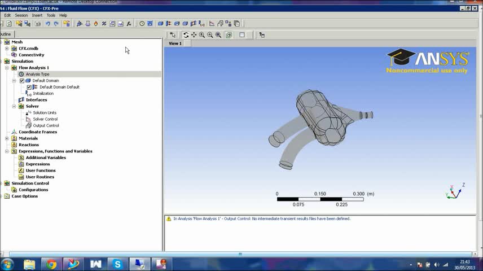The image size is (483, 271).
Task: Click the Output Control warning message
Action: coord(262,218)
